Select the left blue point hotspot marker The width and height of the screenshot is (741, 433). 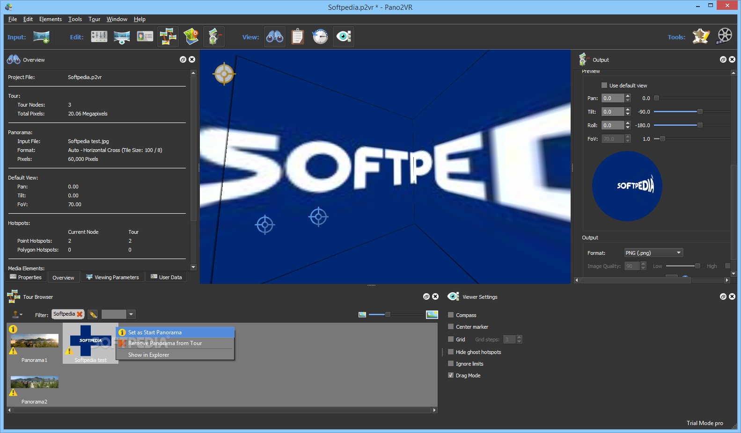pos(265,225)
